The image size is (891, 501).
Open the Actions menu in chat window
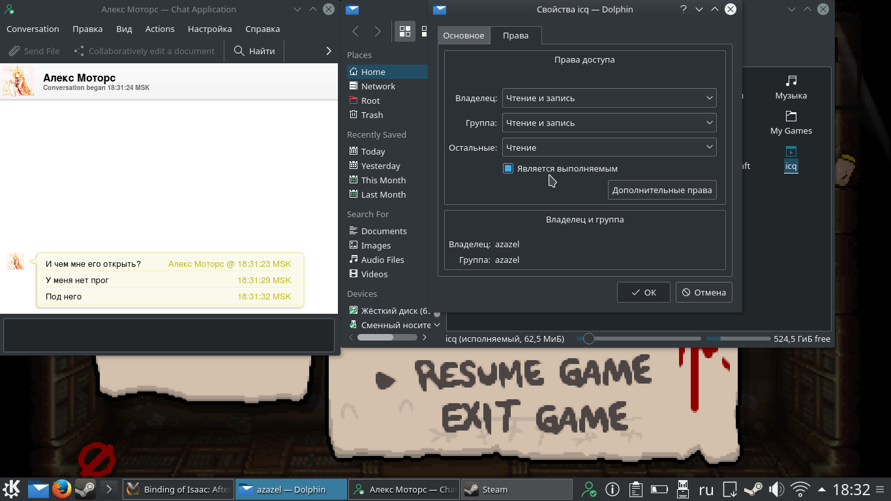[160, 29]
